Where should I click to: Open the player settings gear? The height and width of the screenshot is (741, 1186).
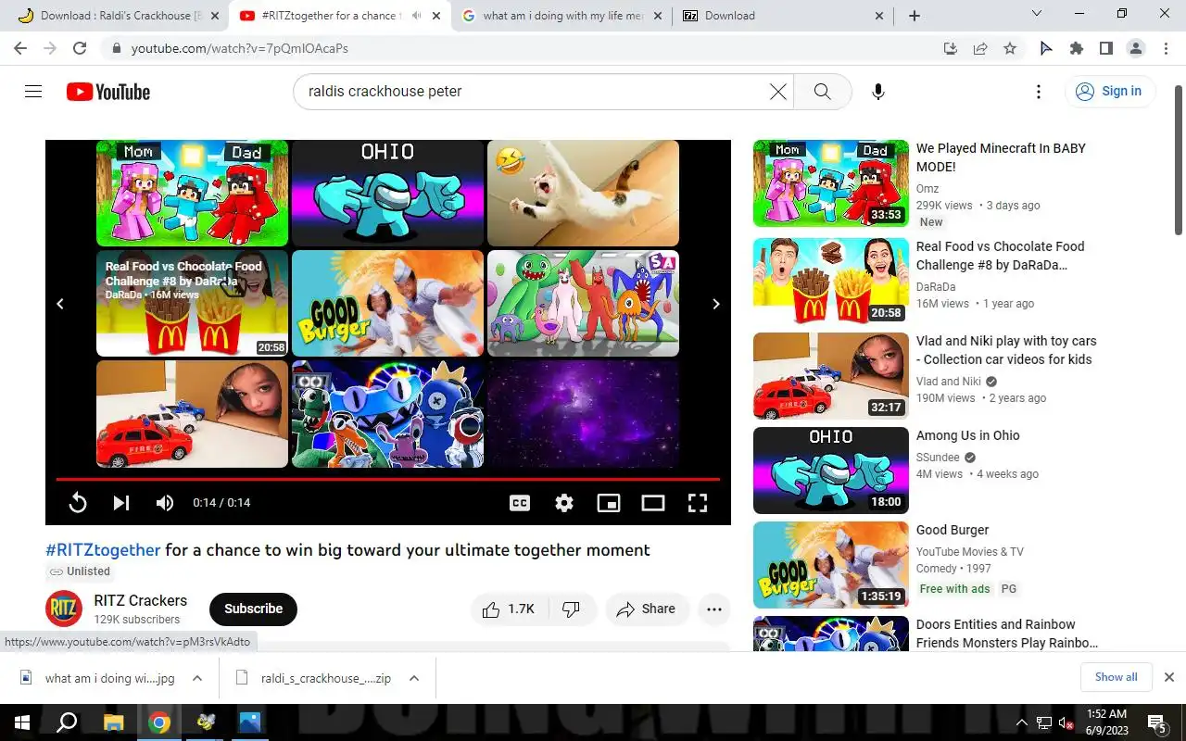click(564, 503)
